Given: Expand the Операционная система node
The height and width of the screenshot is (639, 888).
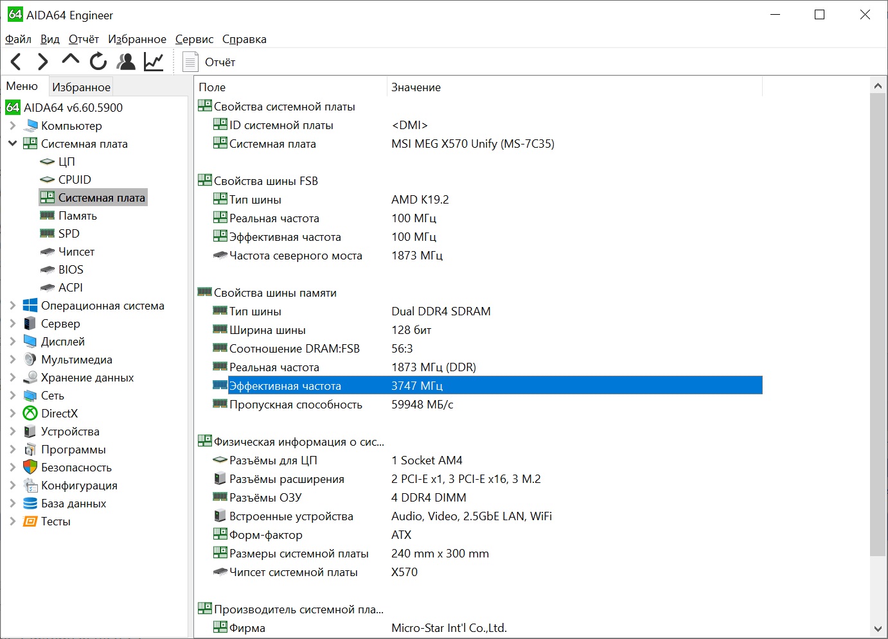Looking at the screenshot, I should [x=12, y=306].
